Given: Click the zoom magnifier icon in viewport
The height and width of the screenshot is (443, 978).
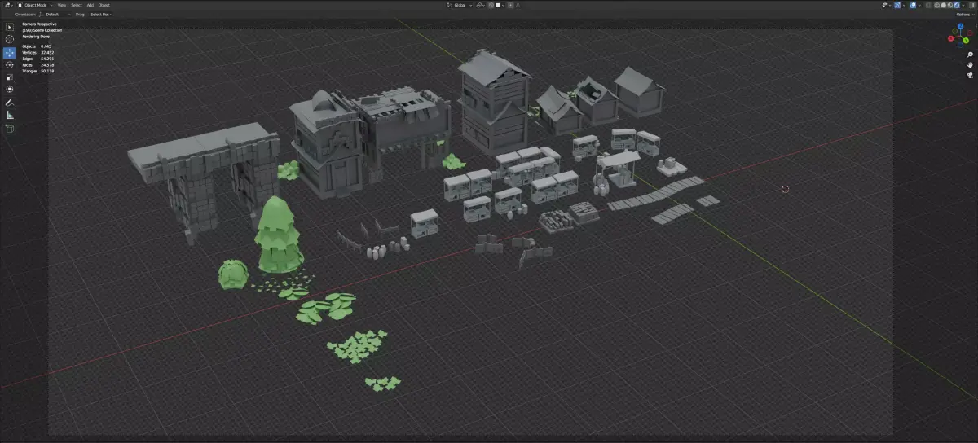Looking at the screenshot, I should point(970,55).
